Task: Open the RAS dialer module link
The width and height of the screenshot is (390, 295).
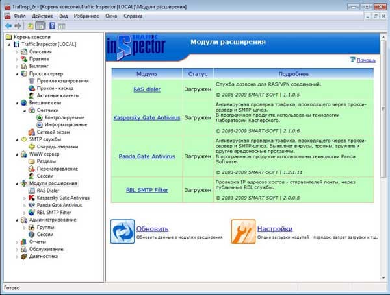Action: pyautogui.click(x=147, y=89)
